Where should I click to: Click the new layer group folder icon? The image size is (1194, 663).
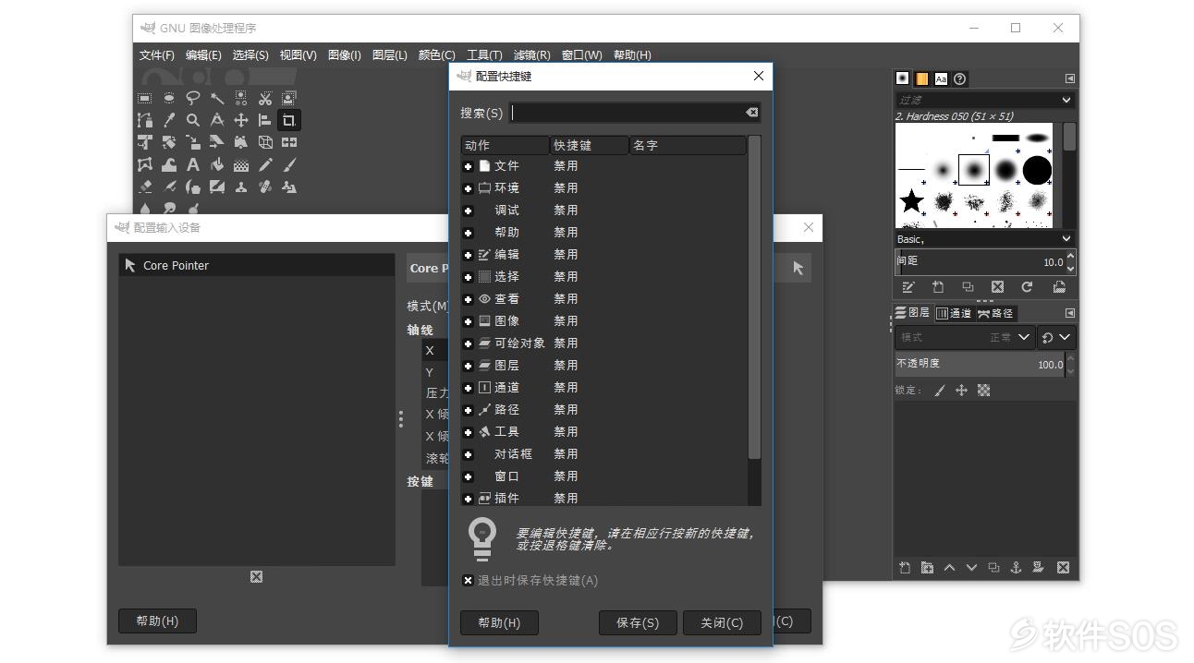tap(927, 567)
